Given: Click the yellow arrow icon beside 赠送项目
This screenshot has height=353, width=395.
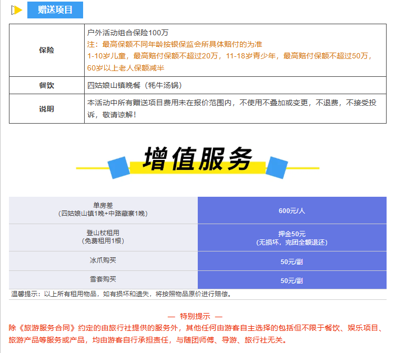Looking at the screenshot, I should [17, 10].
